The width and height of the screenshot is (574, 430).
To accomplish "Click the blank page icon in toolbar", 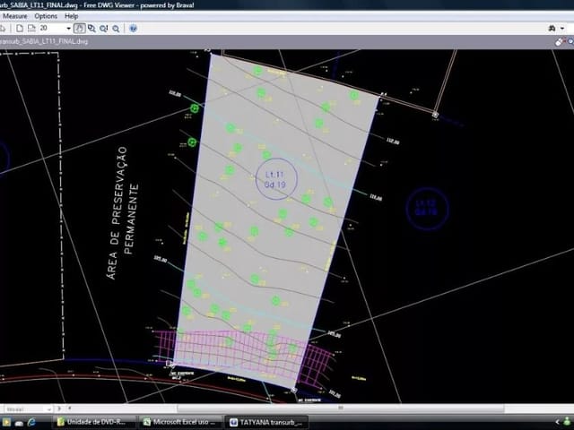I will pyautogui.click(x=20, y=28).
